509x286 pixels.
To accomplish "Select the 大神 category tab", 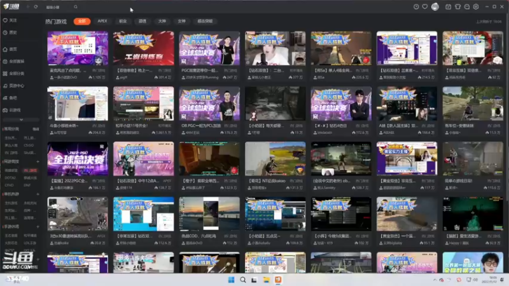I will point(162,21).
